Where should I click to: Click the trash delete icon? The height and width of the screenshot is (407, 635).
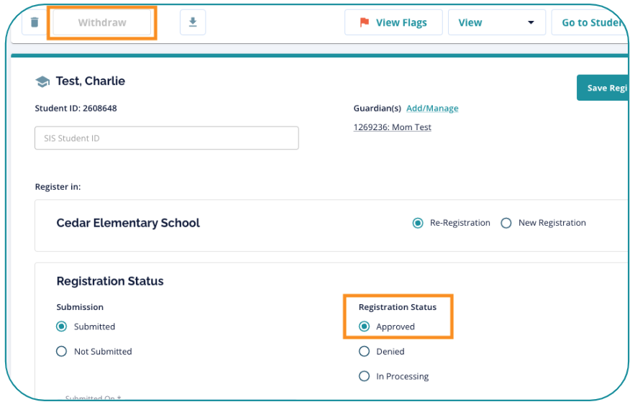click(x=35, y=22)
